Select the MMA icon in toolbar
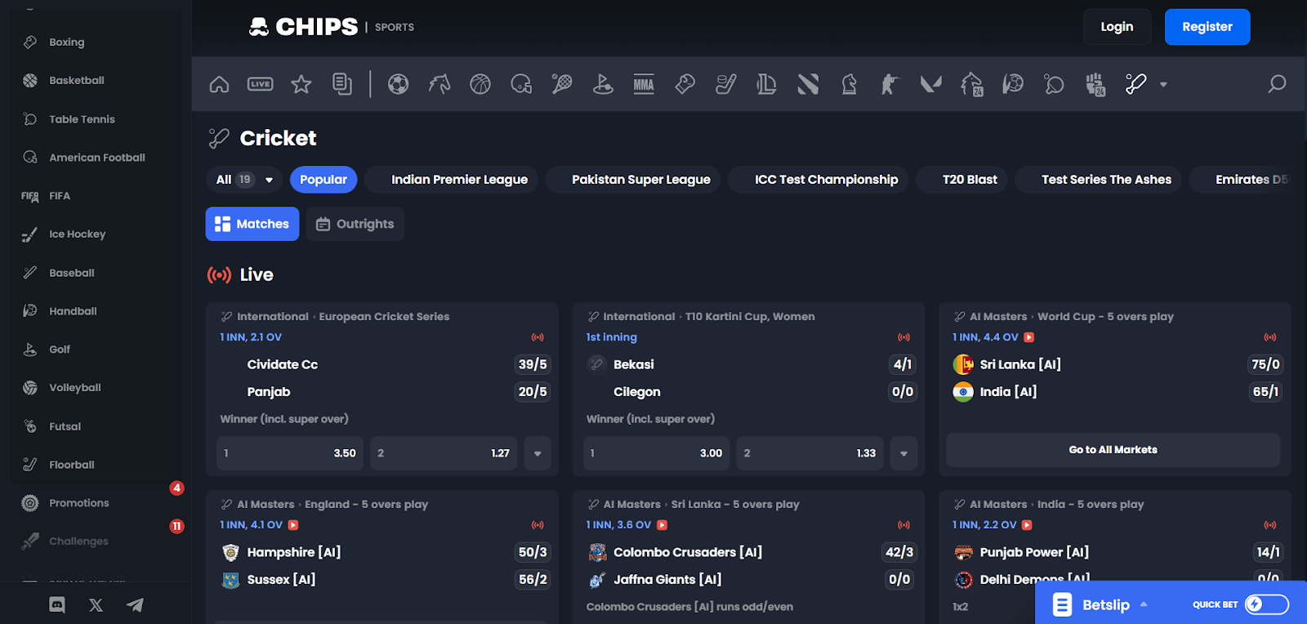Image resolution: width=1307 pixels, height=624 pixels. pyautogui.click(x=644, y=84)
